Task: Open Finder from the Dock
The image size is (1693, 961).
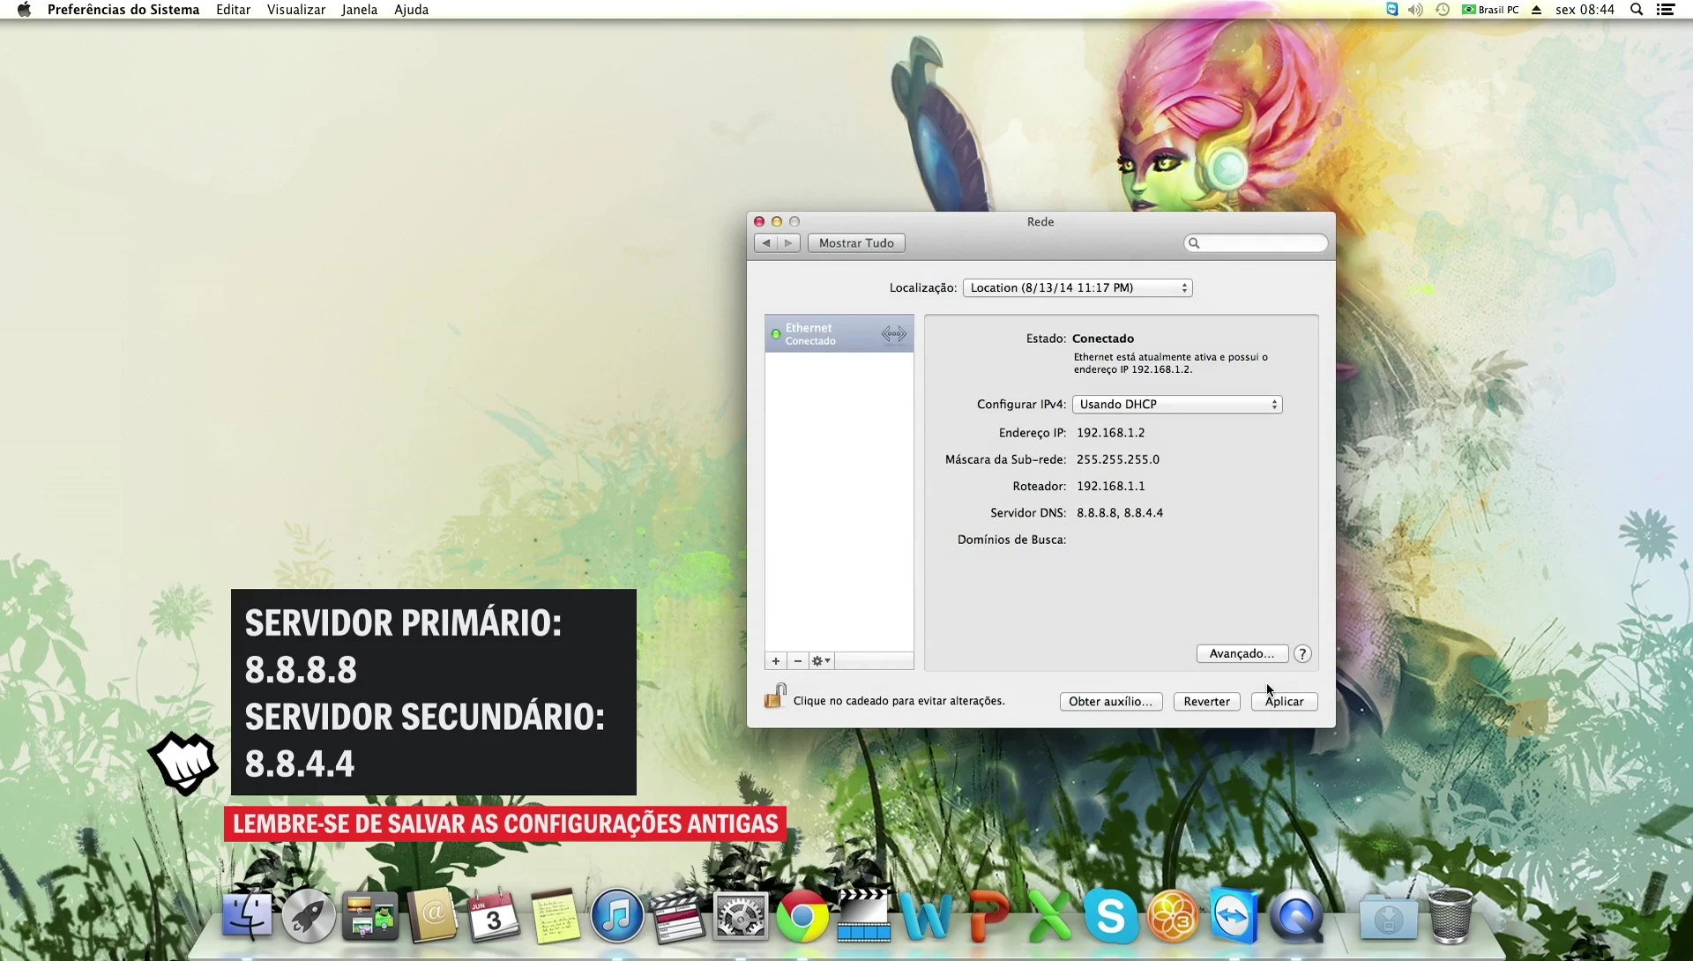Action: [x=247, y=916]
